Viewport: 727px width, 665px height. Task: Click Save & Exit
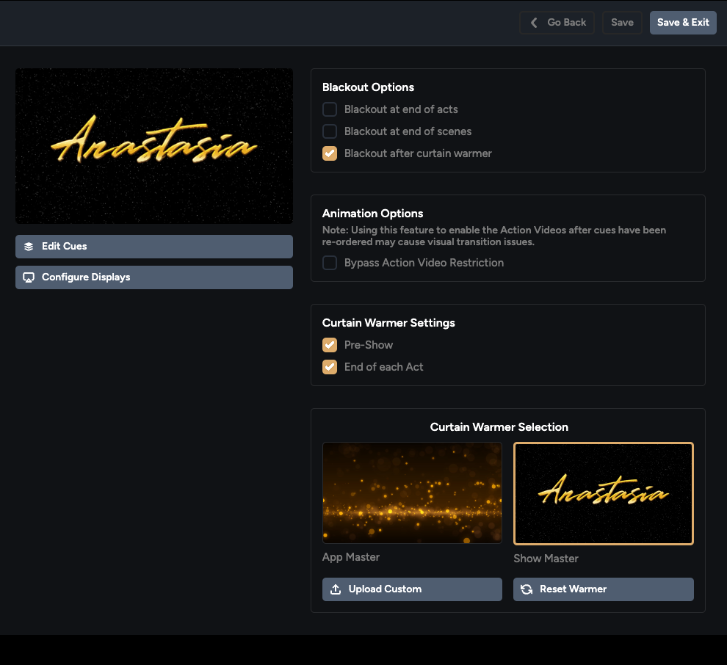coord(683,23)
